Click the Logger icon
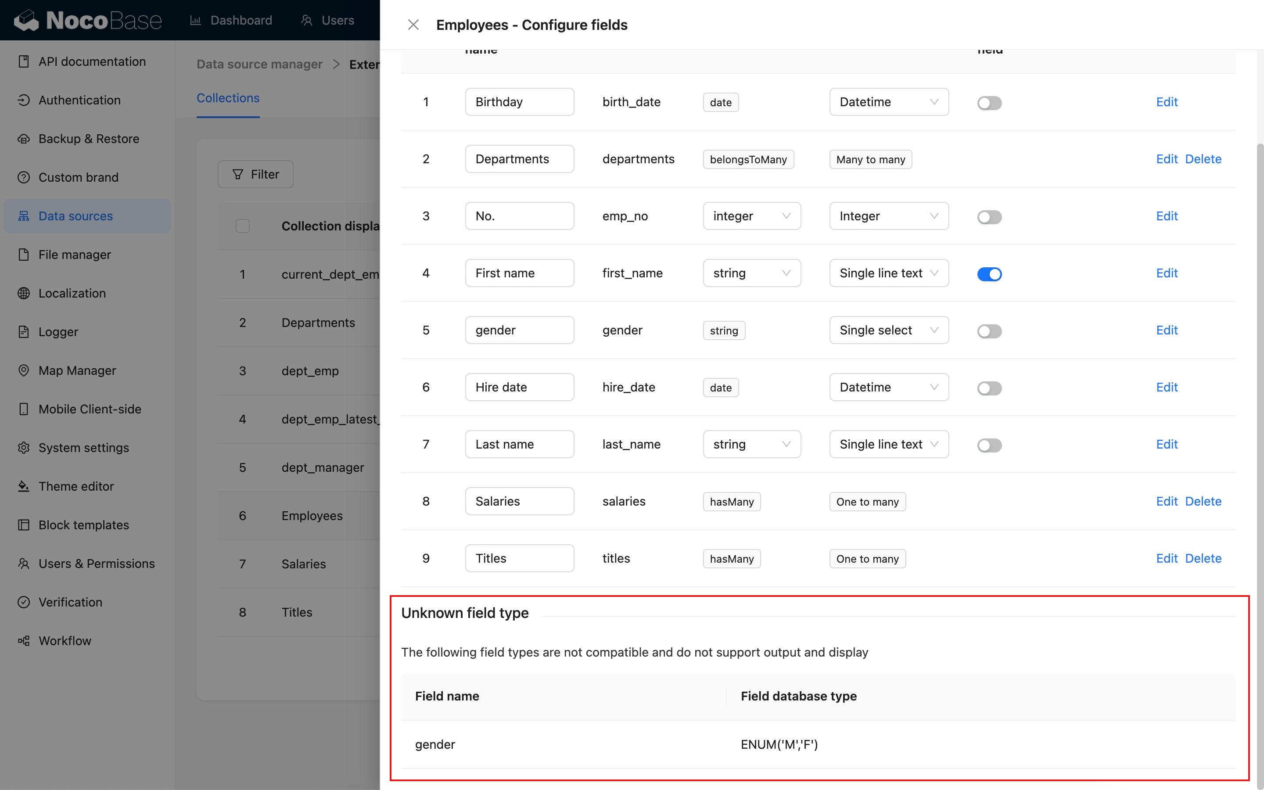 [24, 332]
